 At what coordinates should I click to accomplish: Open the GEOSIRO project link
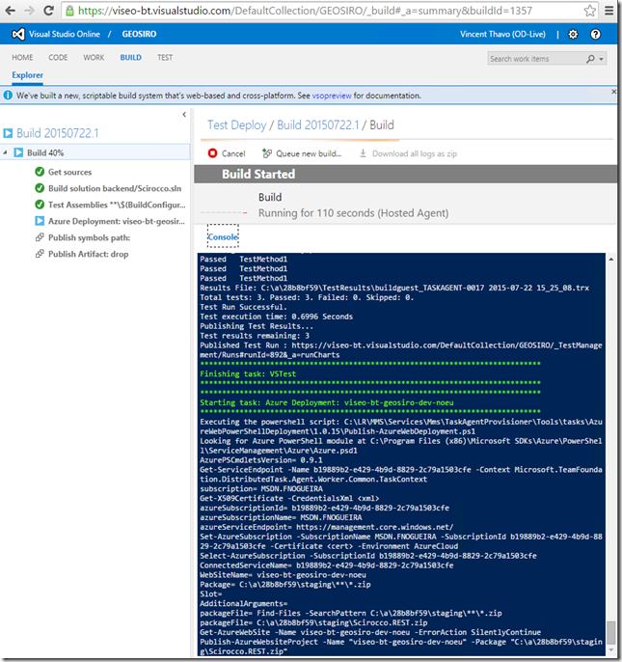(139, 34)
